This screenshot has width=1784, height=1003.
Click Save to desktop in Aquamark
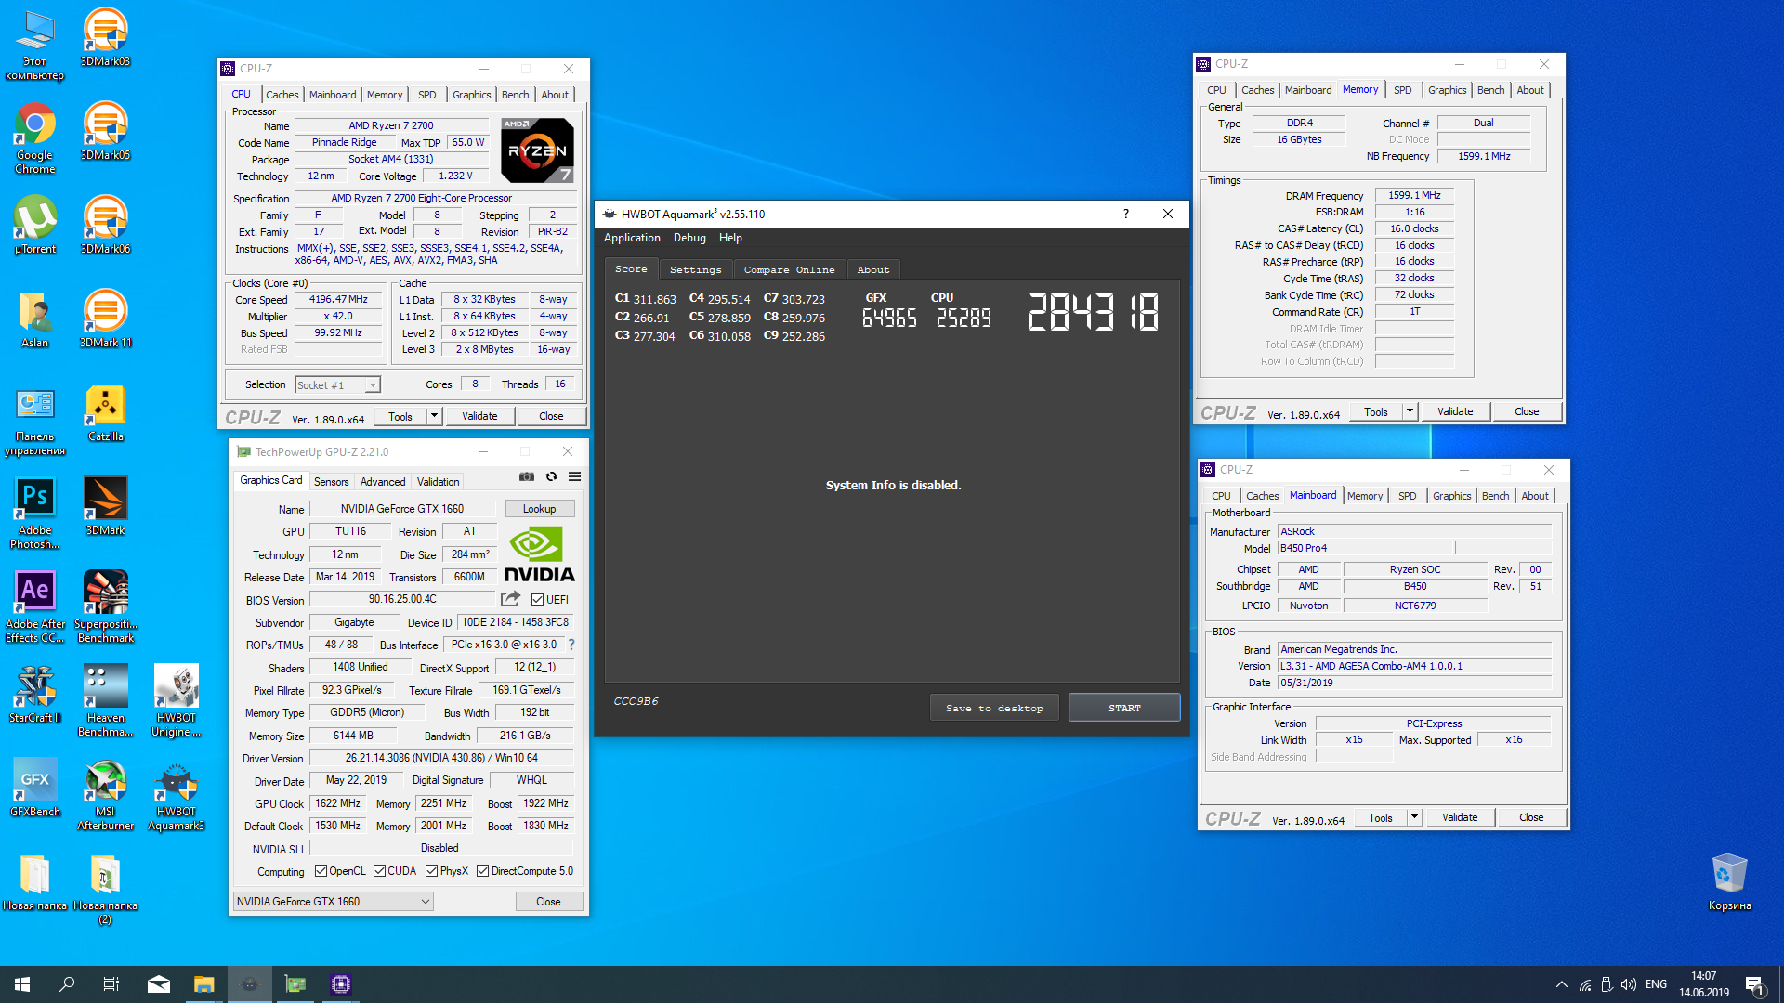(x=994, y=708)
